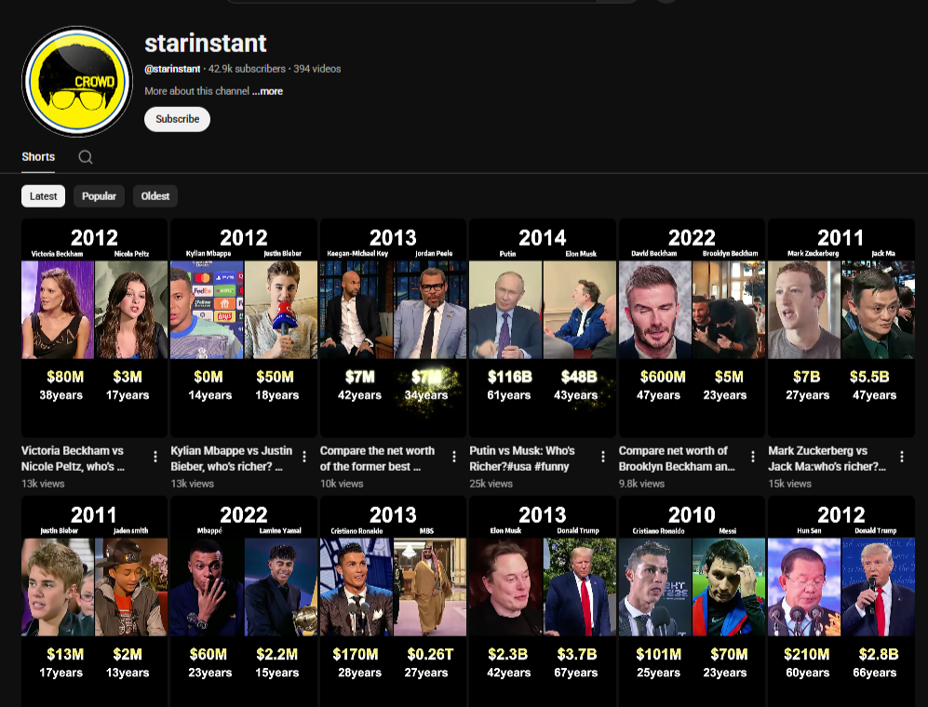Click the channel search magnifier icon
Viewport: 928px width, 707px height.
[x=86, y=157]
